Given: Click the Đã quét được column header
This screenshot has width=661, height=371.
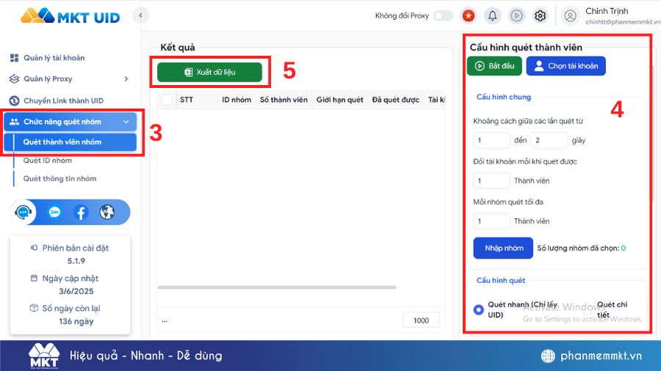Looking at the screenshot, I should point(395,100).
